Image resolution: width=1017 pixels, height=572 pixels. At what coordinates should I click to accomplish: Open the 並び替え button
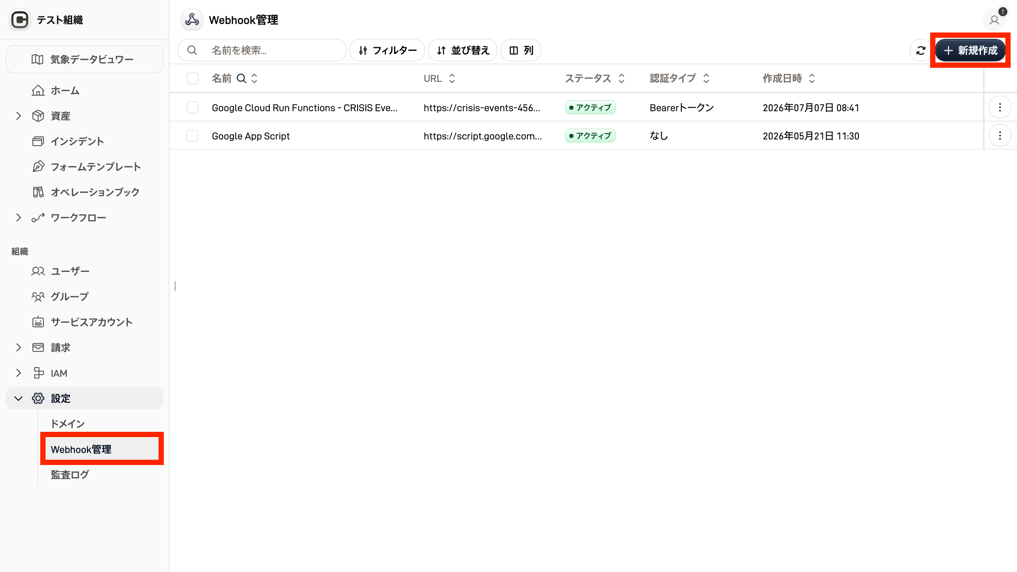pyautogui.click(x=463, y=50)
